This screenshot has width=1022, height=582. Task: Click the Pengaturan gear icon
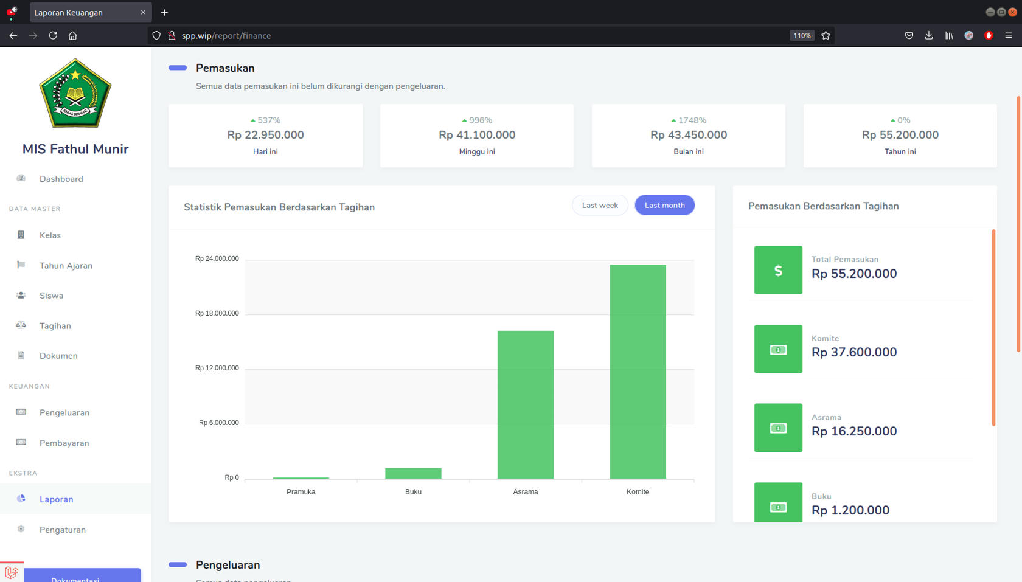[x=21, y=529]
